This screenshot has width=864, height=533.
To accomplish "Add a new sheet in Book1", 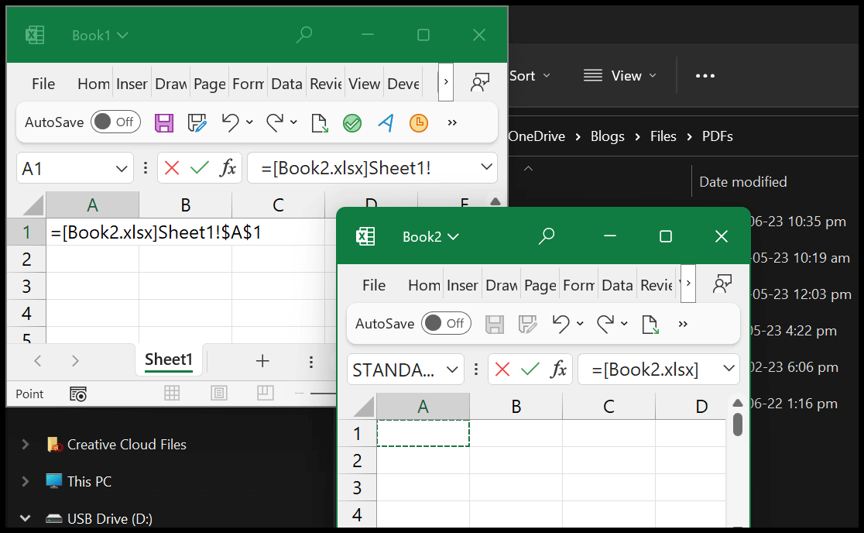I will click(x=262, y=361).
